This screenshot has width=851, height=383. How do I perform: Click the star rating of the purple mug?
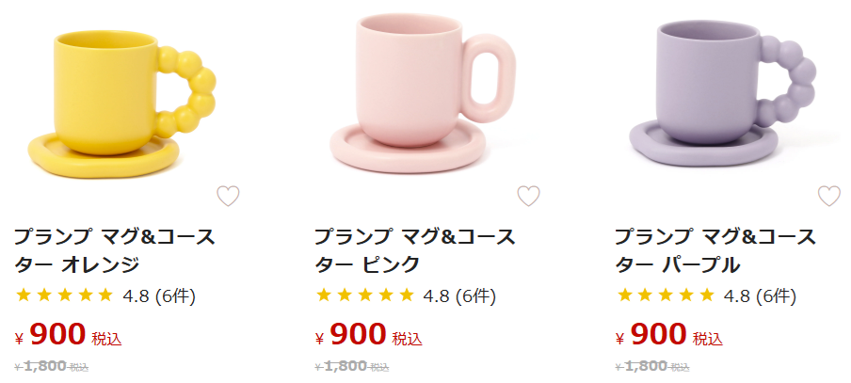(x=665, y=295)
